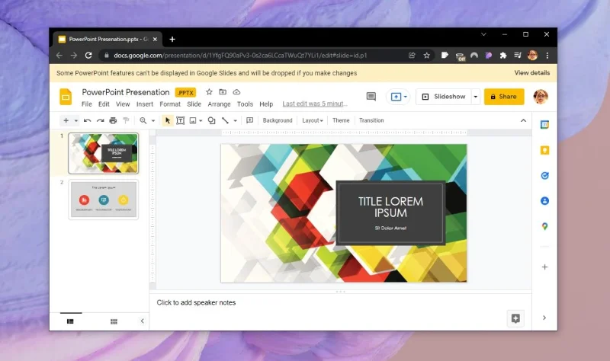
Task: Click the move to folder icon
Action: [223, 92]
